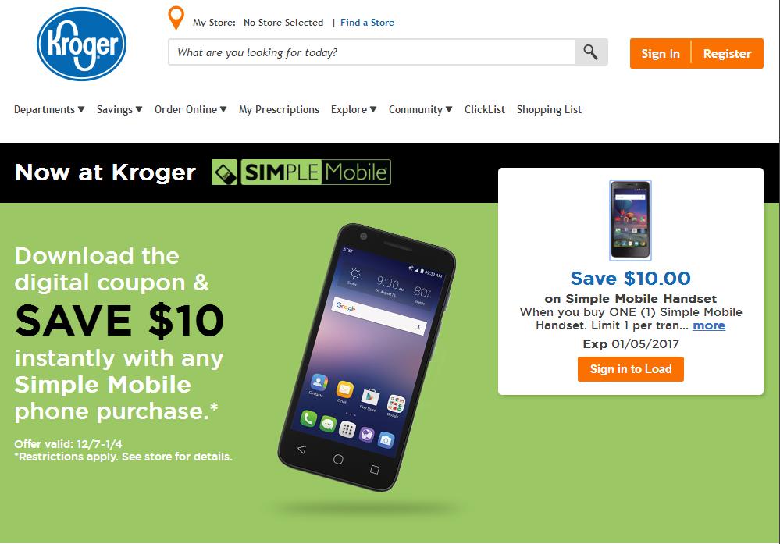This screenshot has width=780, height=544.
Task: Click the large tilted phone image
Action: tap(366, 357)
